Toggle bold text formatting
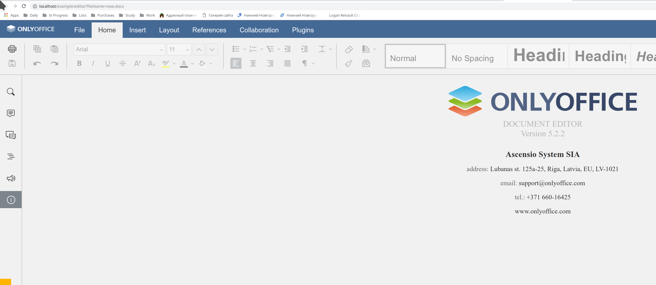This screenshot has height=285, width=656. [79, 63]
